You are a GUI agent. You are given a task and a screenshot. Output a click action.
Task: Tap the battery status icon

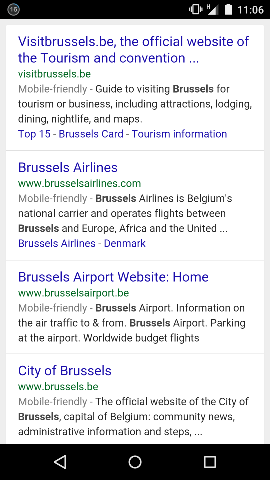[228, 9]
